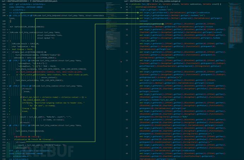Click line number 61 in the ql editor
Viewport: 244px width, 160px height.
coord(127,111)
